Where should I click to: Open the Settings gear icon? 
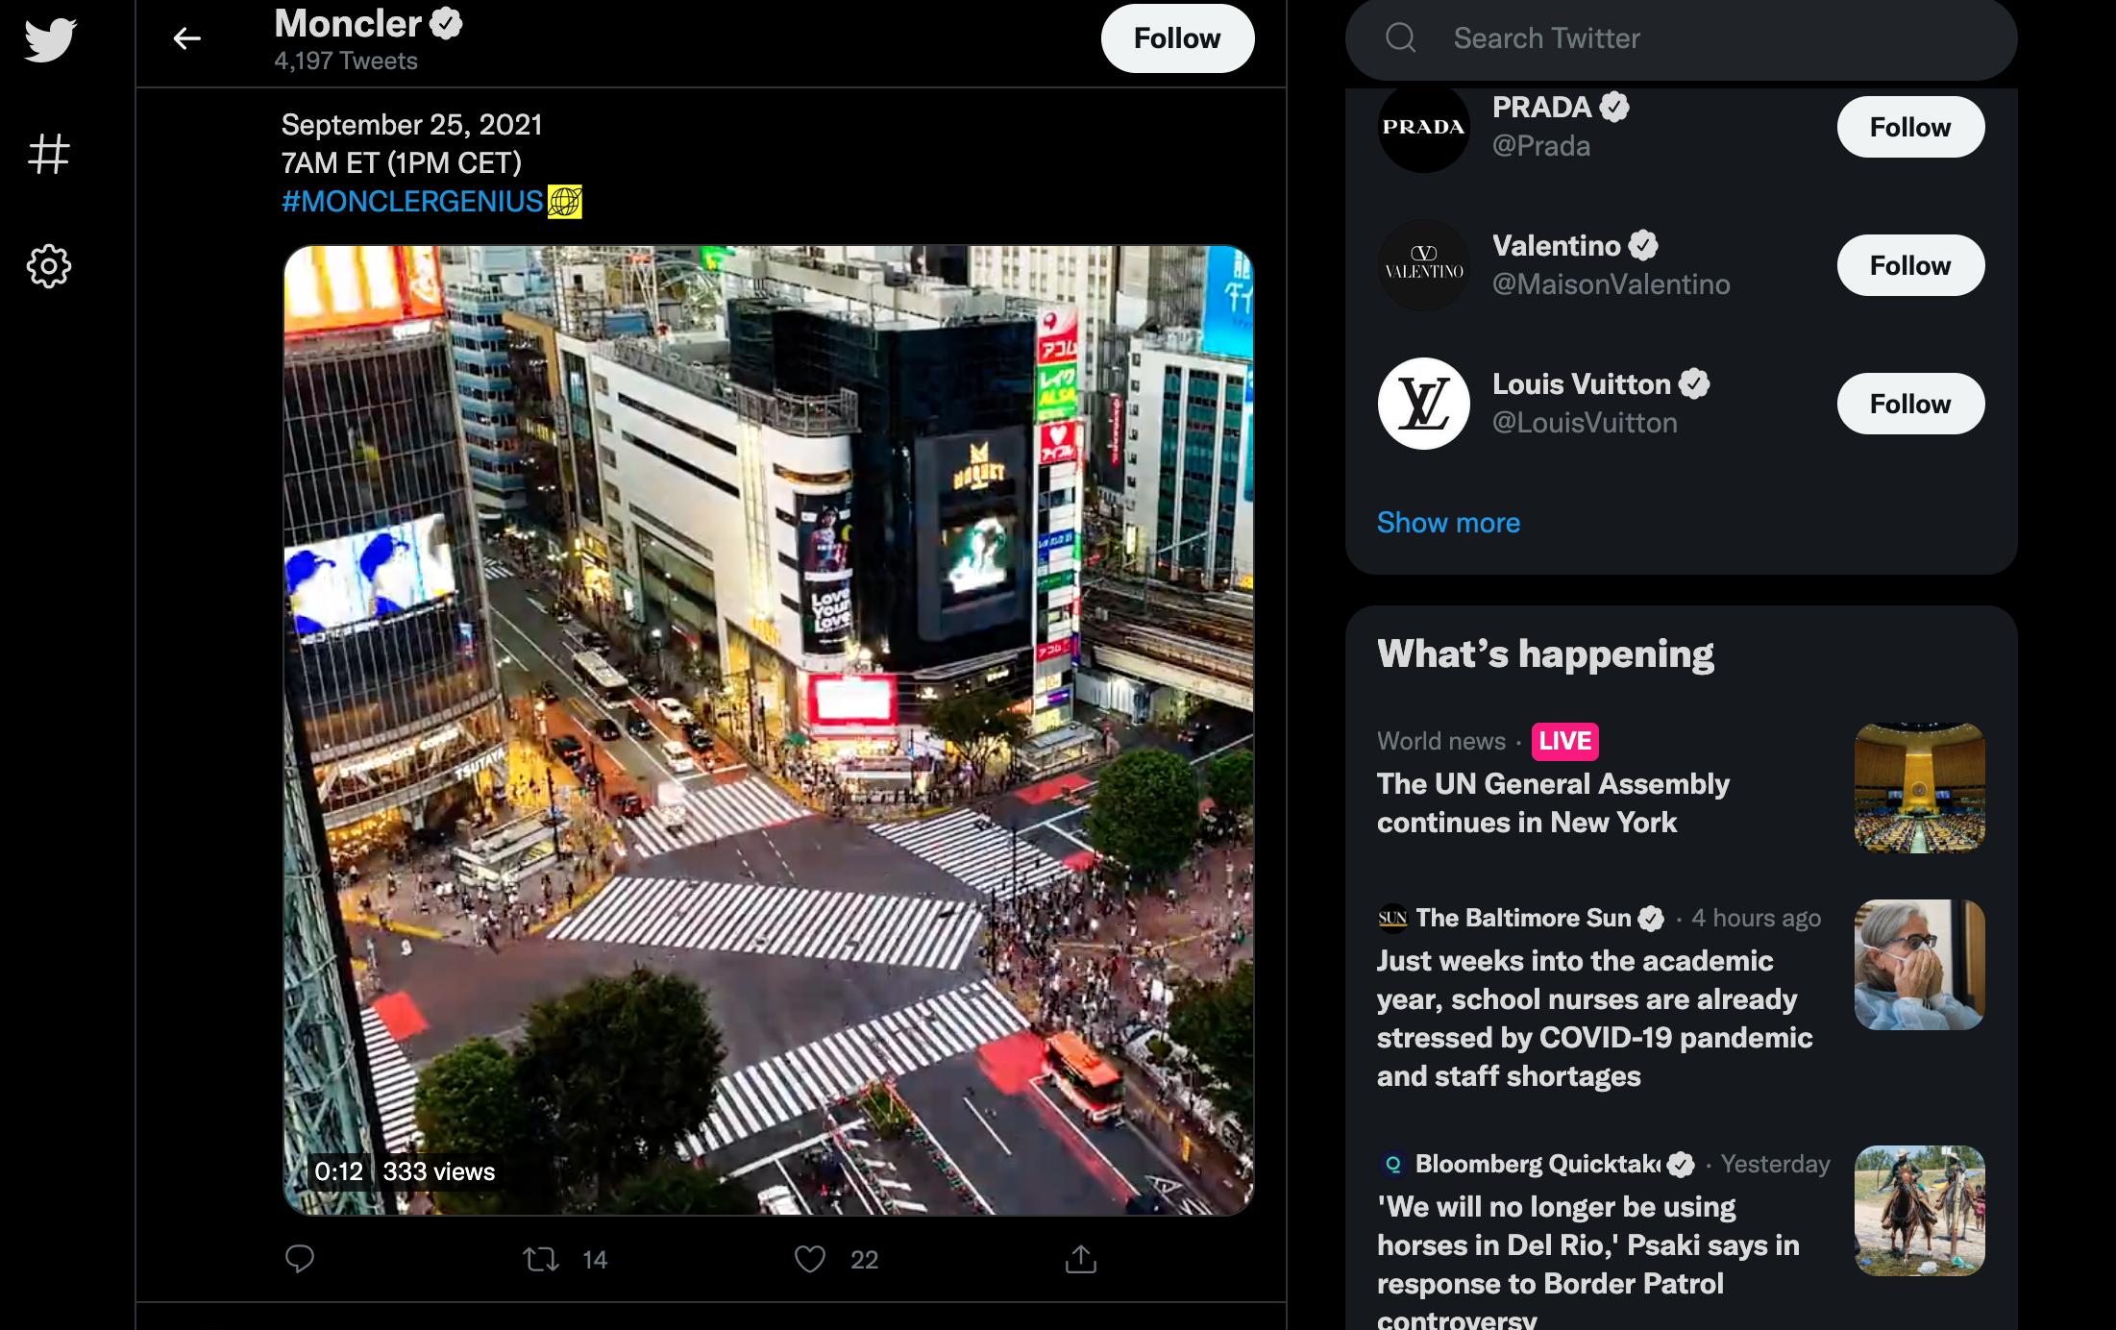point(49,266)
